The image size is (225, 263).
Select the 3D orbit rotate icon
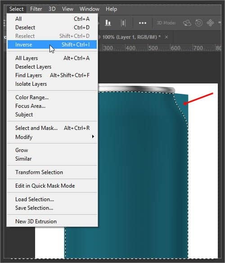pos(187,23)
